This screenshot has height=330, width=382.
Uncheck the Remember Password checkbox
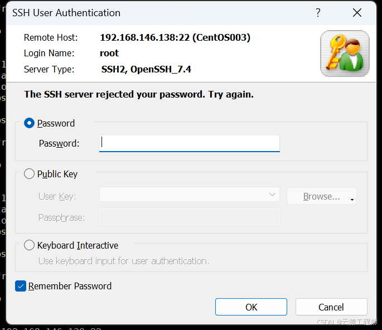click(x=21, y=286)
